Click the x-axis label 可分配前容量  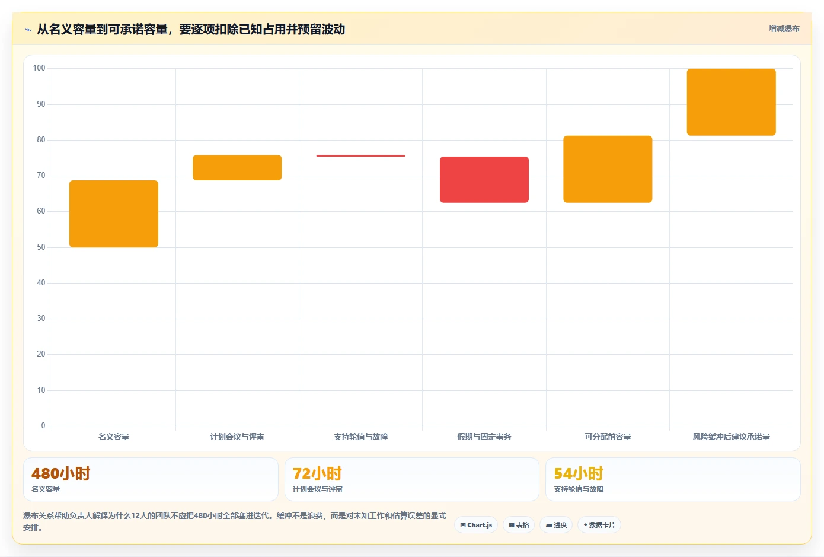[608, 437]
